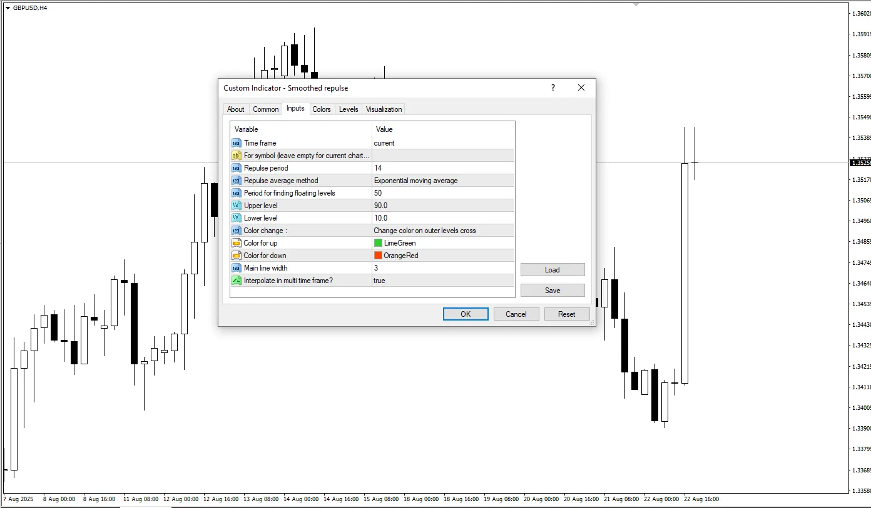Click the Time frame row type icon

[236, 143]
